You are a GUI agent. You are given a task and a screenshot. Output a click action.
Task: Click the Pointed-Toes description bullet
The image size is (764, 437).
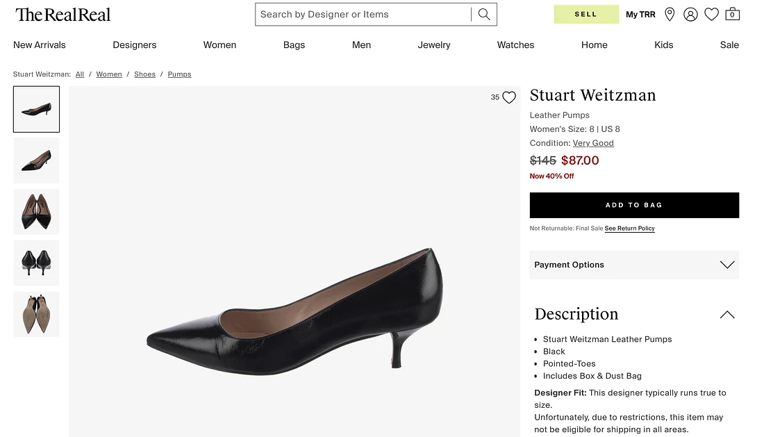click(x=569, y=364)
